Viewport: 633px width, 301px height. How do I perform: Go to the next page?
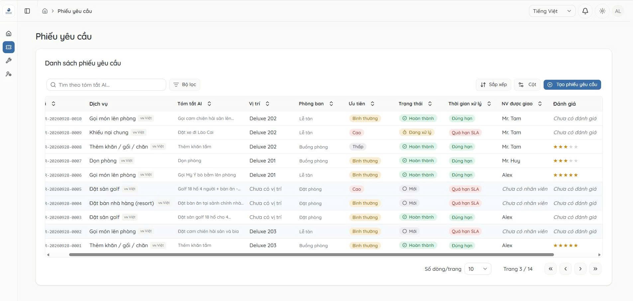(580, 269)
